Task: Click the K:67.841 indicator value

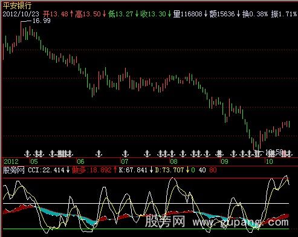Action: pos(133,170)
